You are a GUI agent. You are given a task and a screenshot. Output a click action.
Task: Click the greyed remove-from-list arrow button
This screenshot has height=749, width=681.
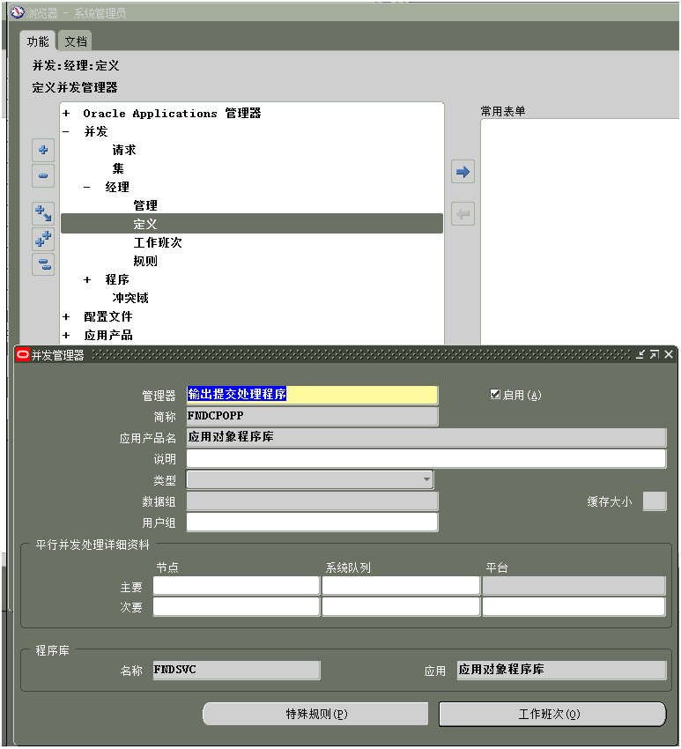[x=463, y=213]
